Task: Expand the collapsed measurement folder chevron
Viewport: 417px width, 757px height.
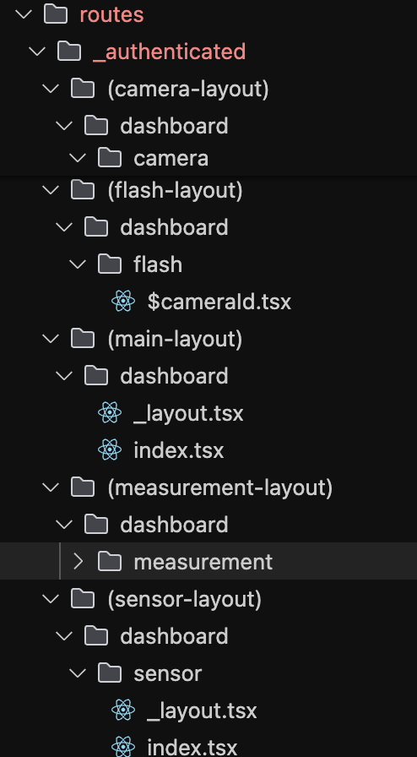Action: click(79, 562)
